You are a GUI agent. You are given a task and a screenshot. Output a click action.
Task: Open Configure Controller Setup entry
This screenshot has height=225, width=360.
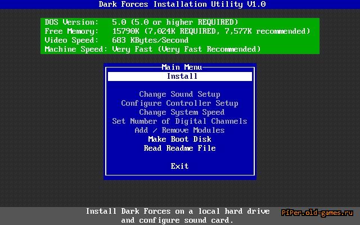pyautogui.click(x=180, y=103)
